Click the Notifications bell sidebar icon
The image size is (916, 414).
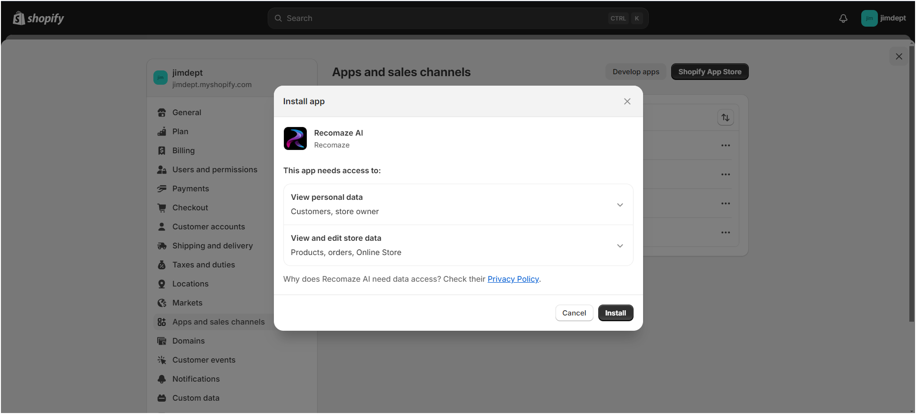tap(162, 379)
